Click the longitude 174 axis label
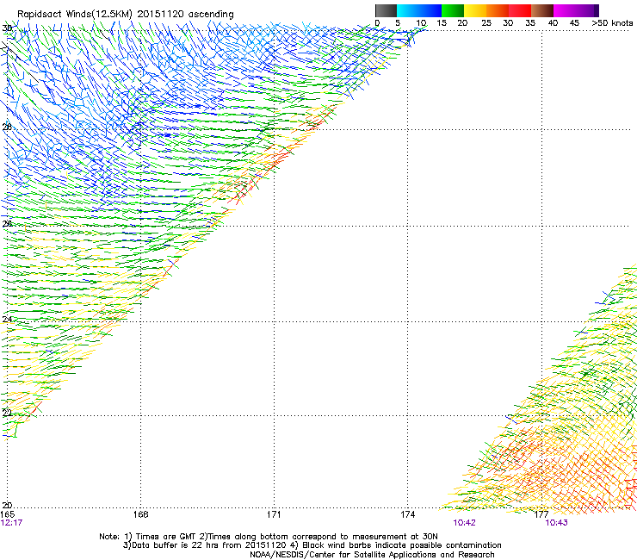The height and width of the screenshot is (560, 637). pos(407,514)
